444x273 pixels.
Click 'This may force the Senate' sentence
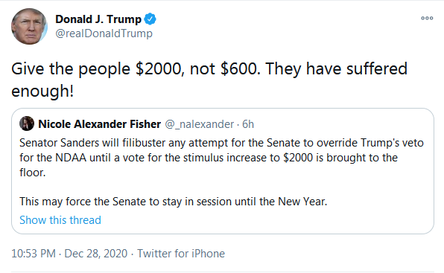pyautogui.click(x=174, y=202)
